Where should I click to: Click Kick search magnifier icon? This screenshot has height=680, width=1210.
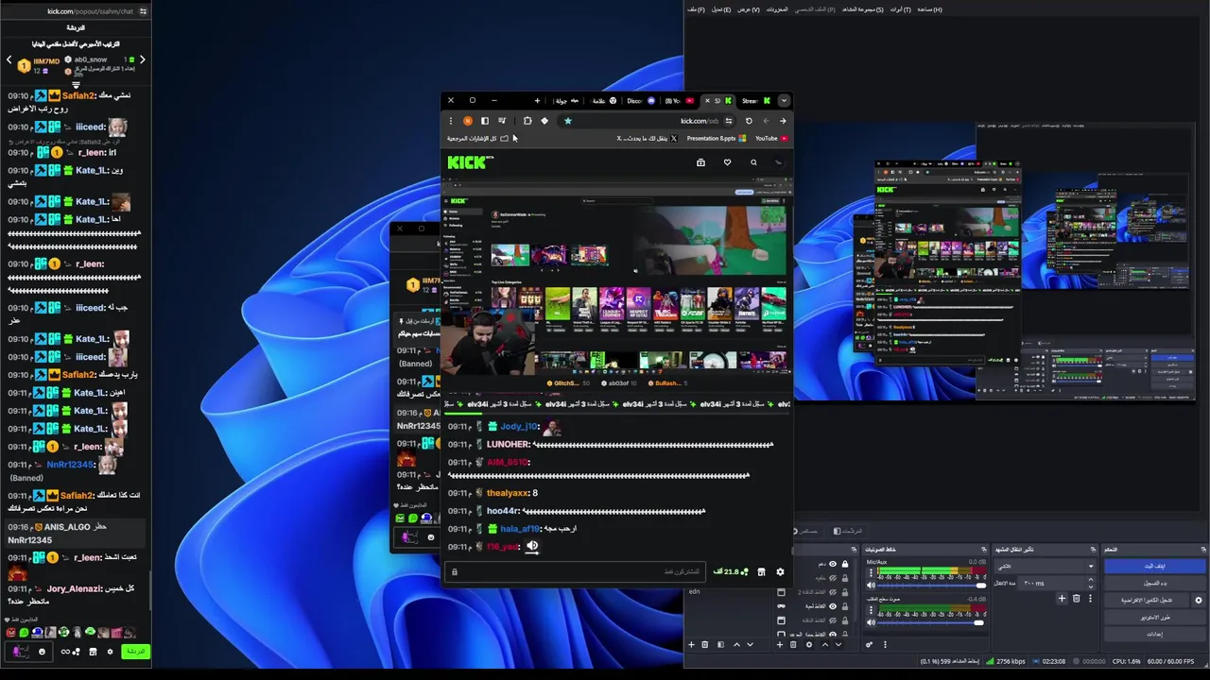[x=753, y=162]
